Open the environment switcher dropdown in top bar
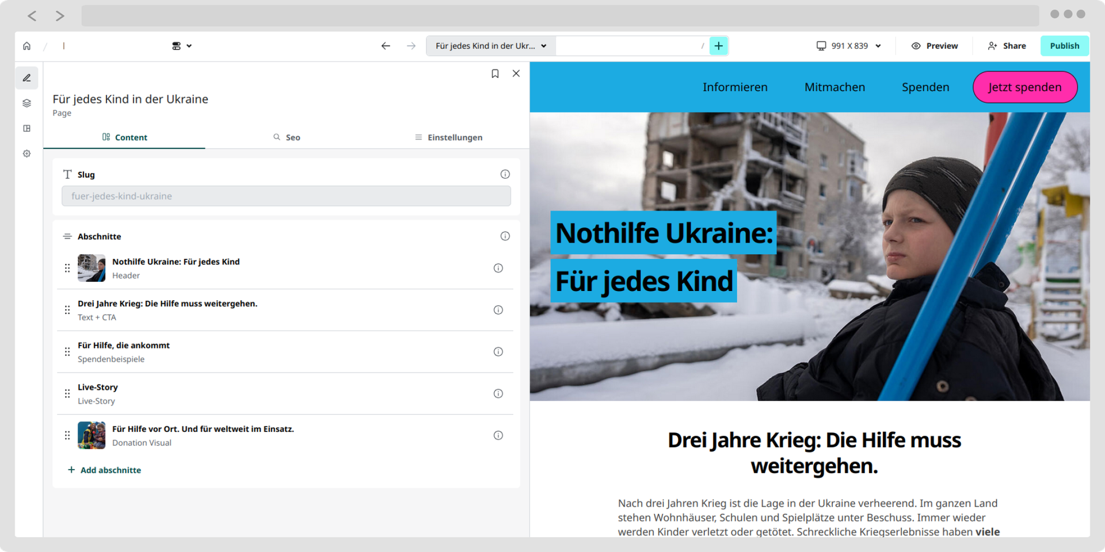Screen dimensions: 1105x552 click(182, 46)
